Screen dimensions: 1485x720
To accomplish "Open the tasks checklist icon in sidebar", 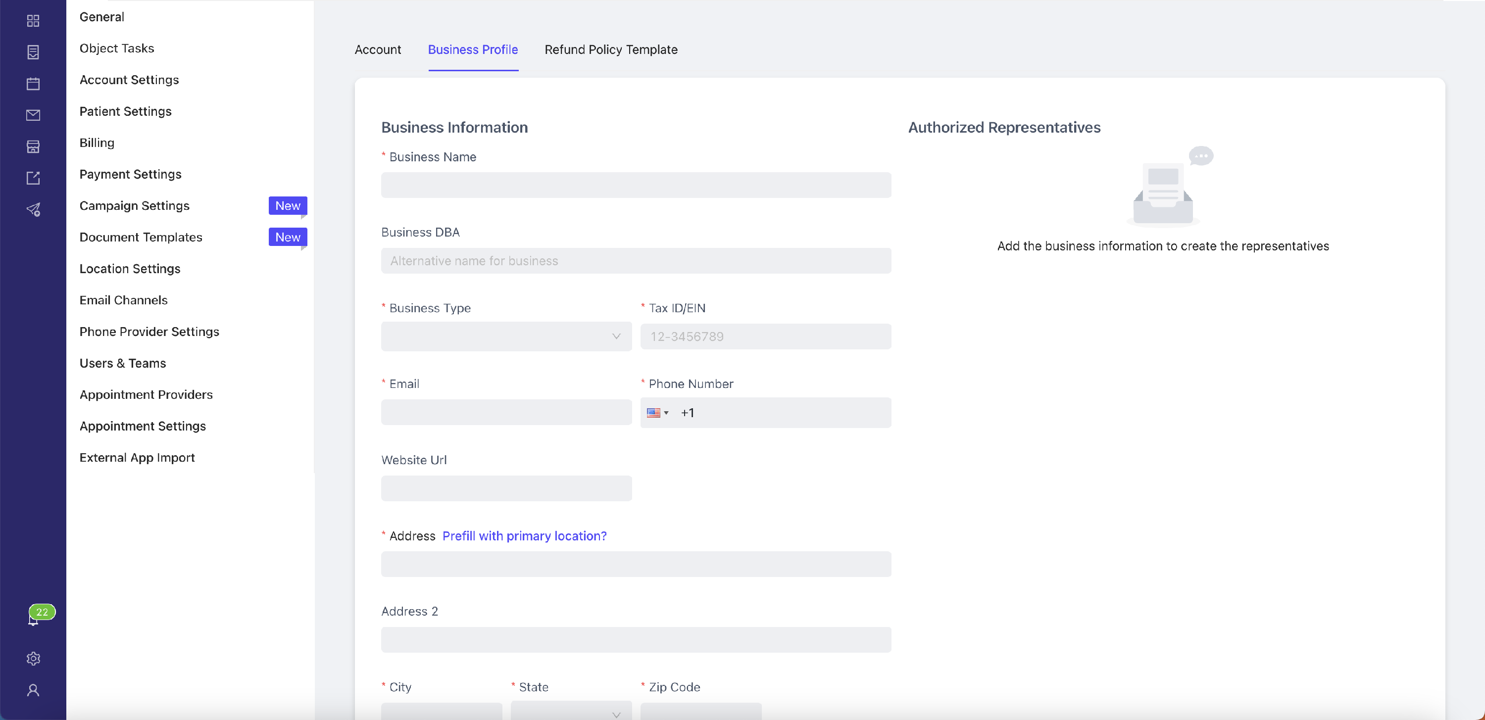I will coord(33,52).
